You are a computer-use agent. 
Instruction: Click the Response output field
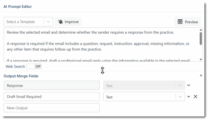click(52, 85)
